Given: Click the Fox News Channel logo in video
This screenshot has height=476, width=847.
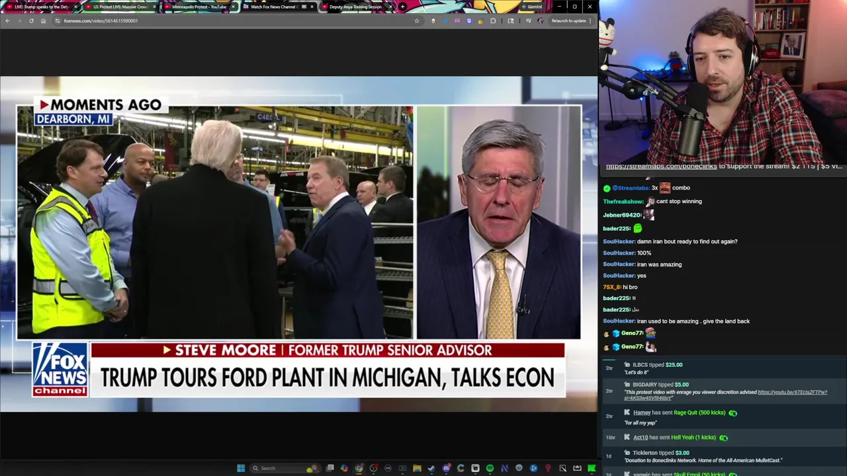Looking at the screenshot, I should [x=60, y=369].
